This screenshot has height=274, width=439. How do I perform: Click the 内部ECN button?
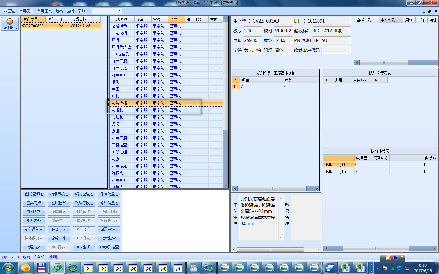click(x=59, y=230)
